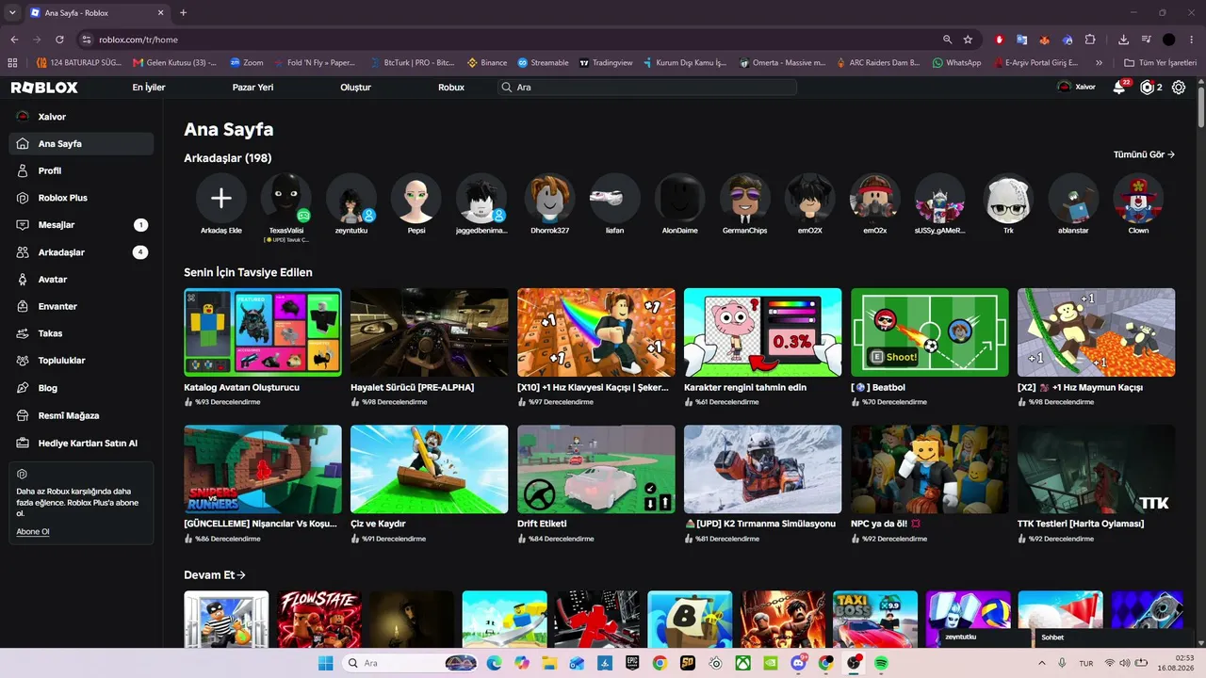Open the Robux nav tab
Image resolution: width=1206 pixels, height=678 pixels.
[x=451, y=88]
